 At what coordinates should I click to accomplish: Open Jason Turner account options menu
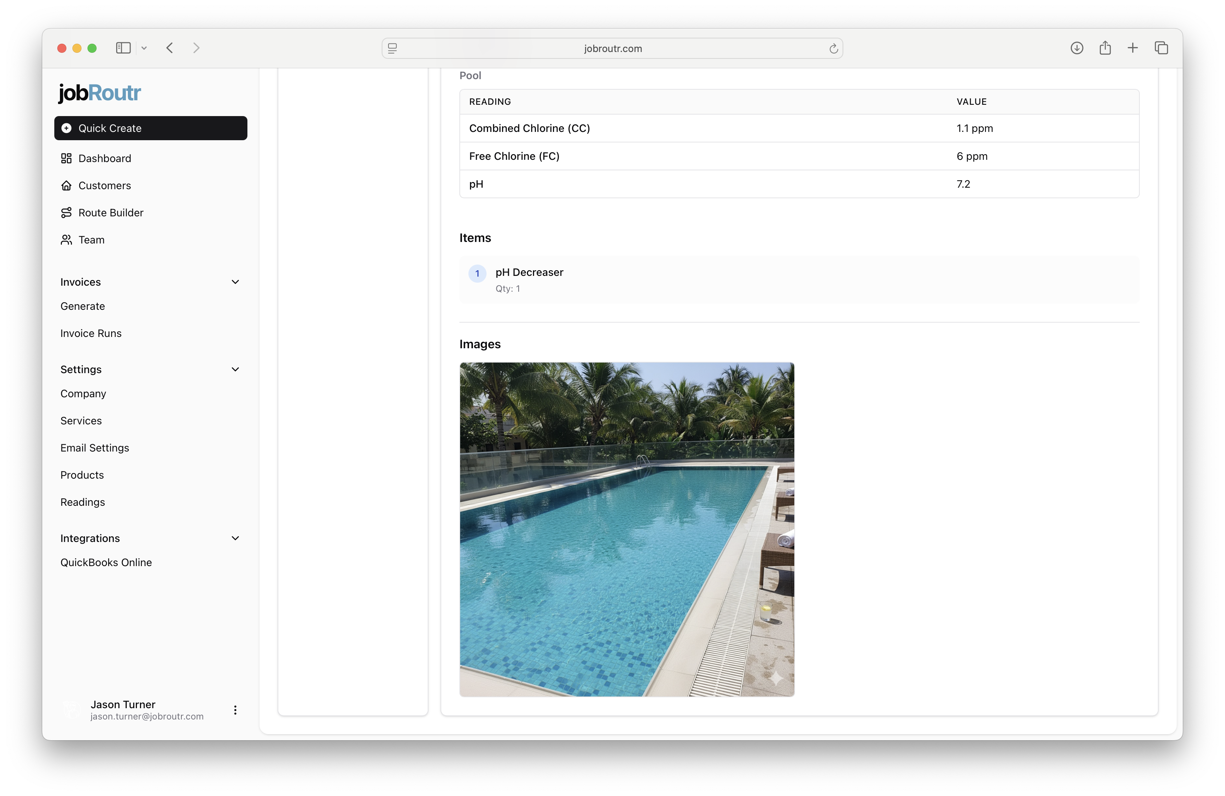click(235, 710)
